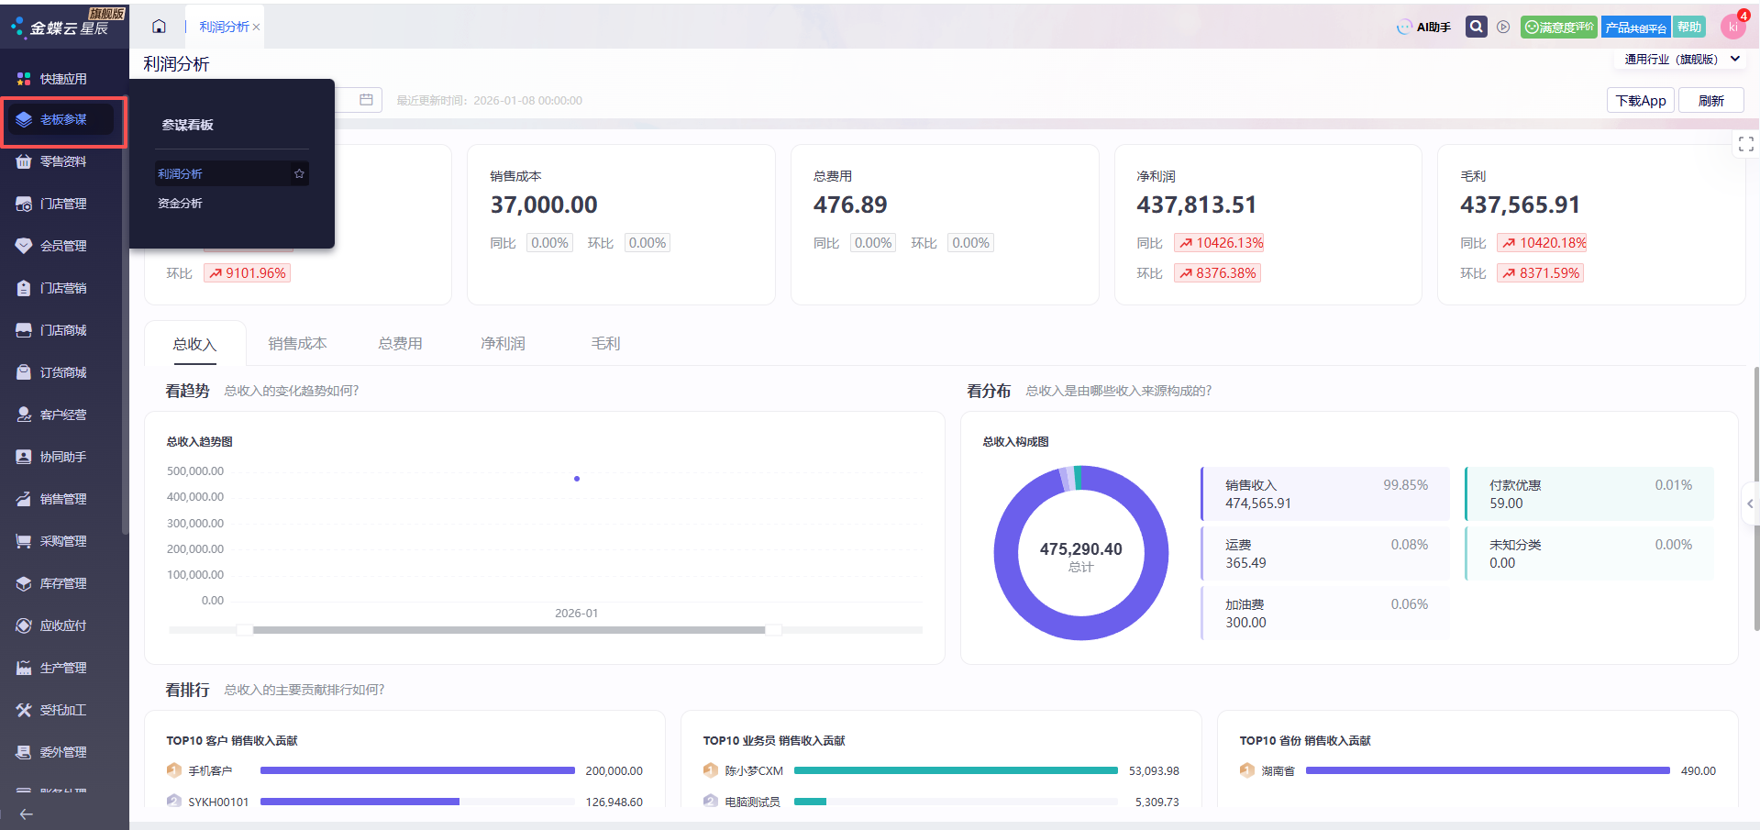Open 库存管理 in the sidebar
The height and width of the screenshot is (830, 1760).
click(62, 583)
